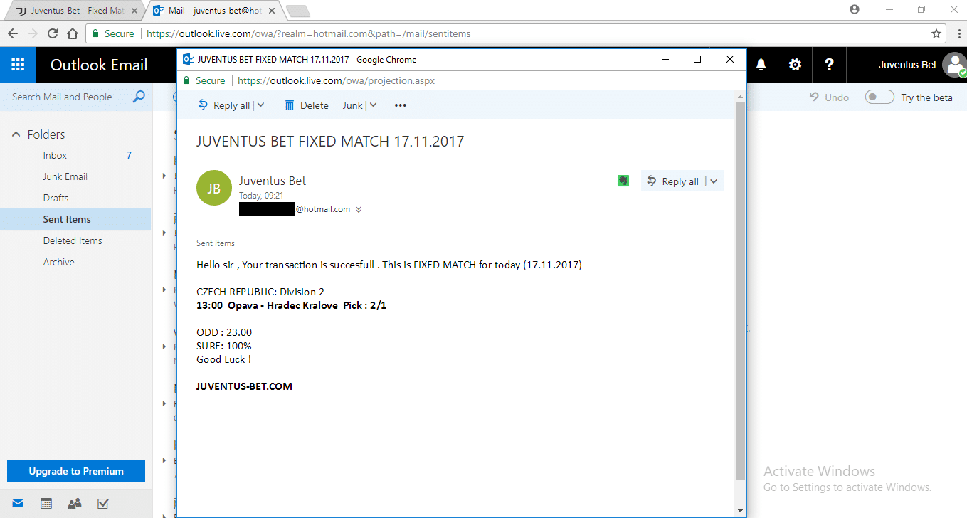Switch to Mail module icon

[x=18, y=504]
